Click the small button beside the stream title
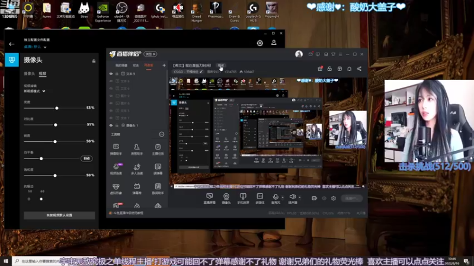The image size is (474, 266). (220, 66)
